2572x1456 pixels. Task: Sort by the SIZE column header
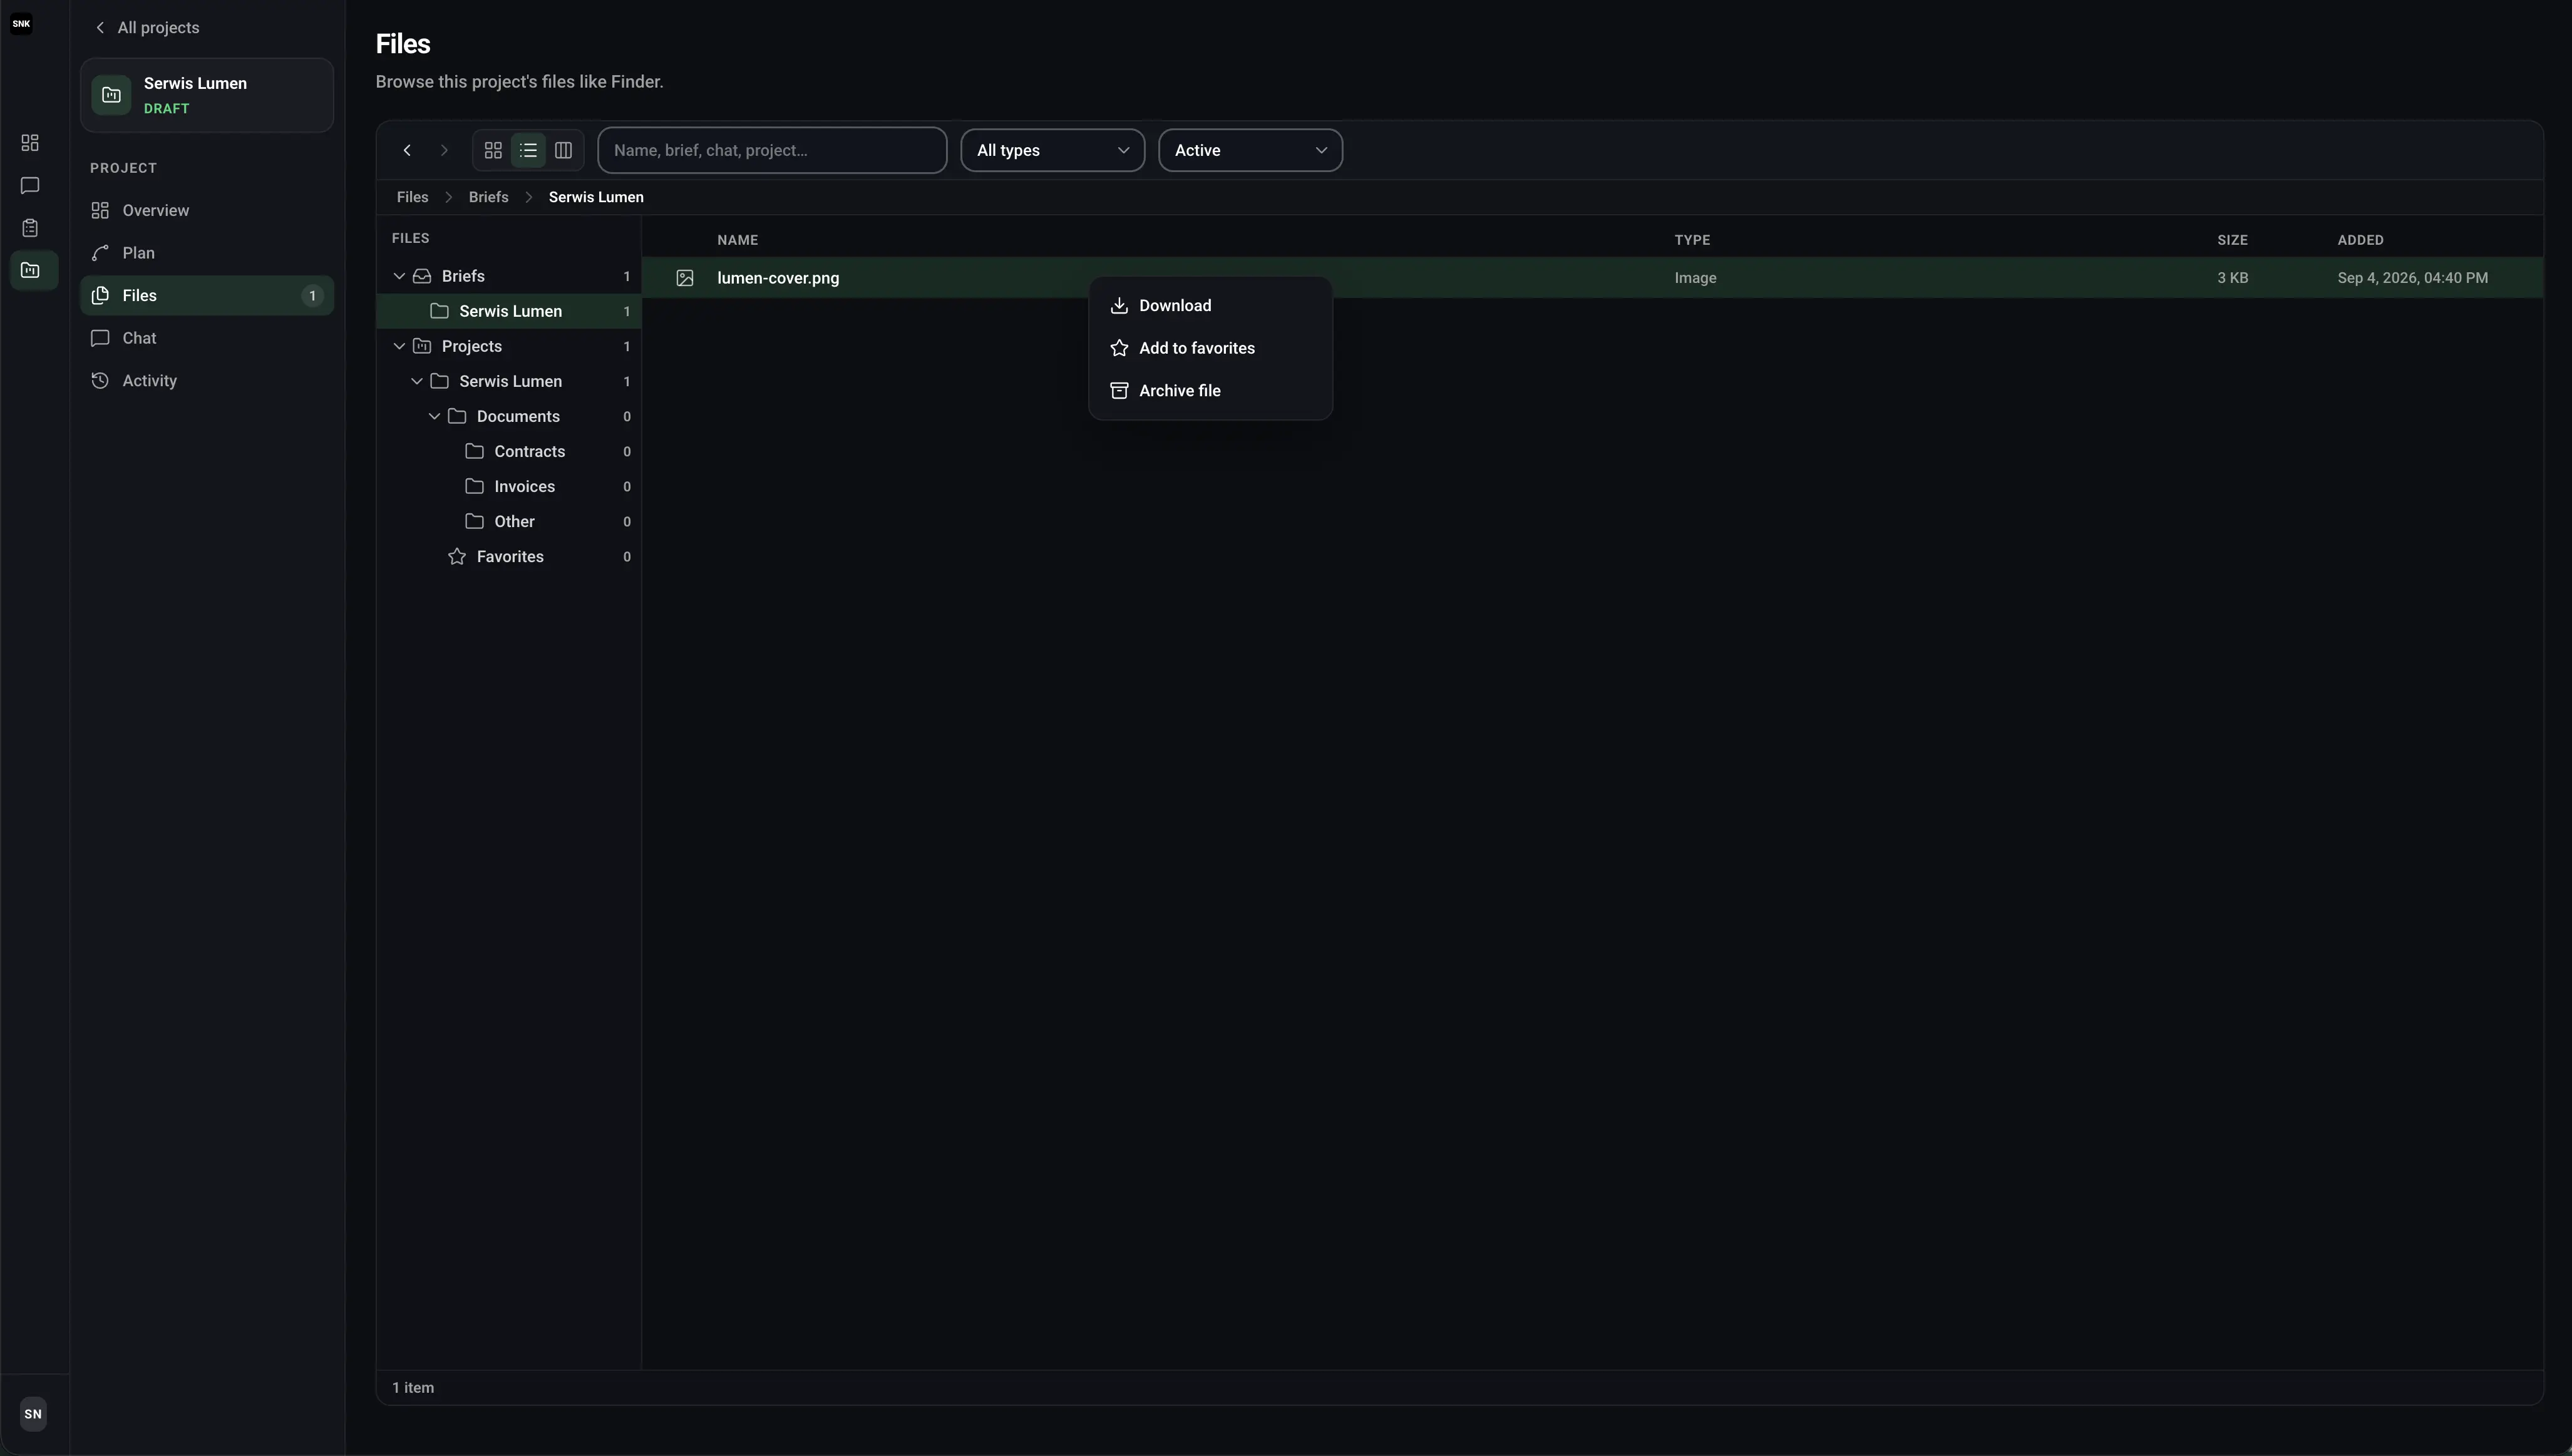pos(2232,240)
